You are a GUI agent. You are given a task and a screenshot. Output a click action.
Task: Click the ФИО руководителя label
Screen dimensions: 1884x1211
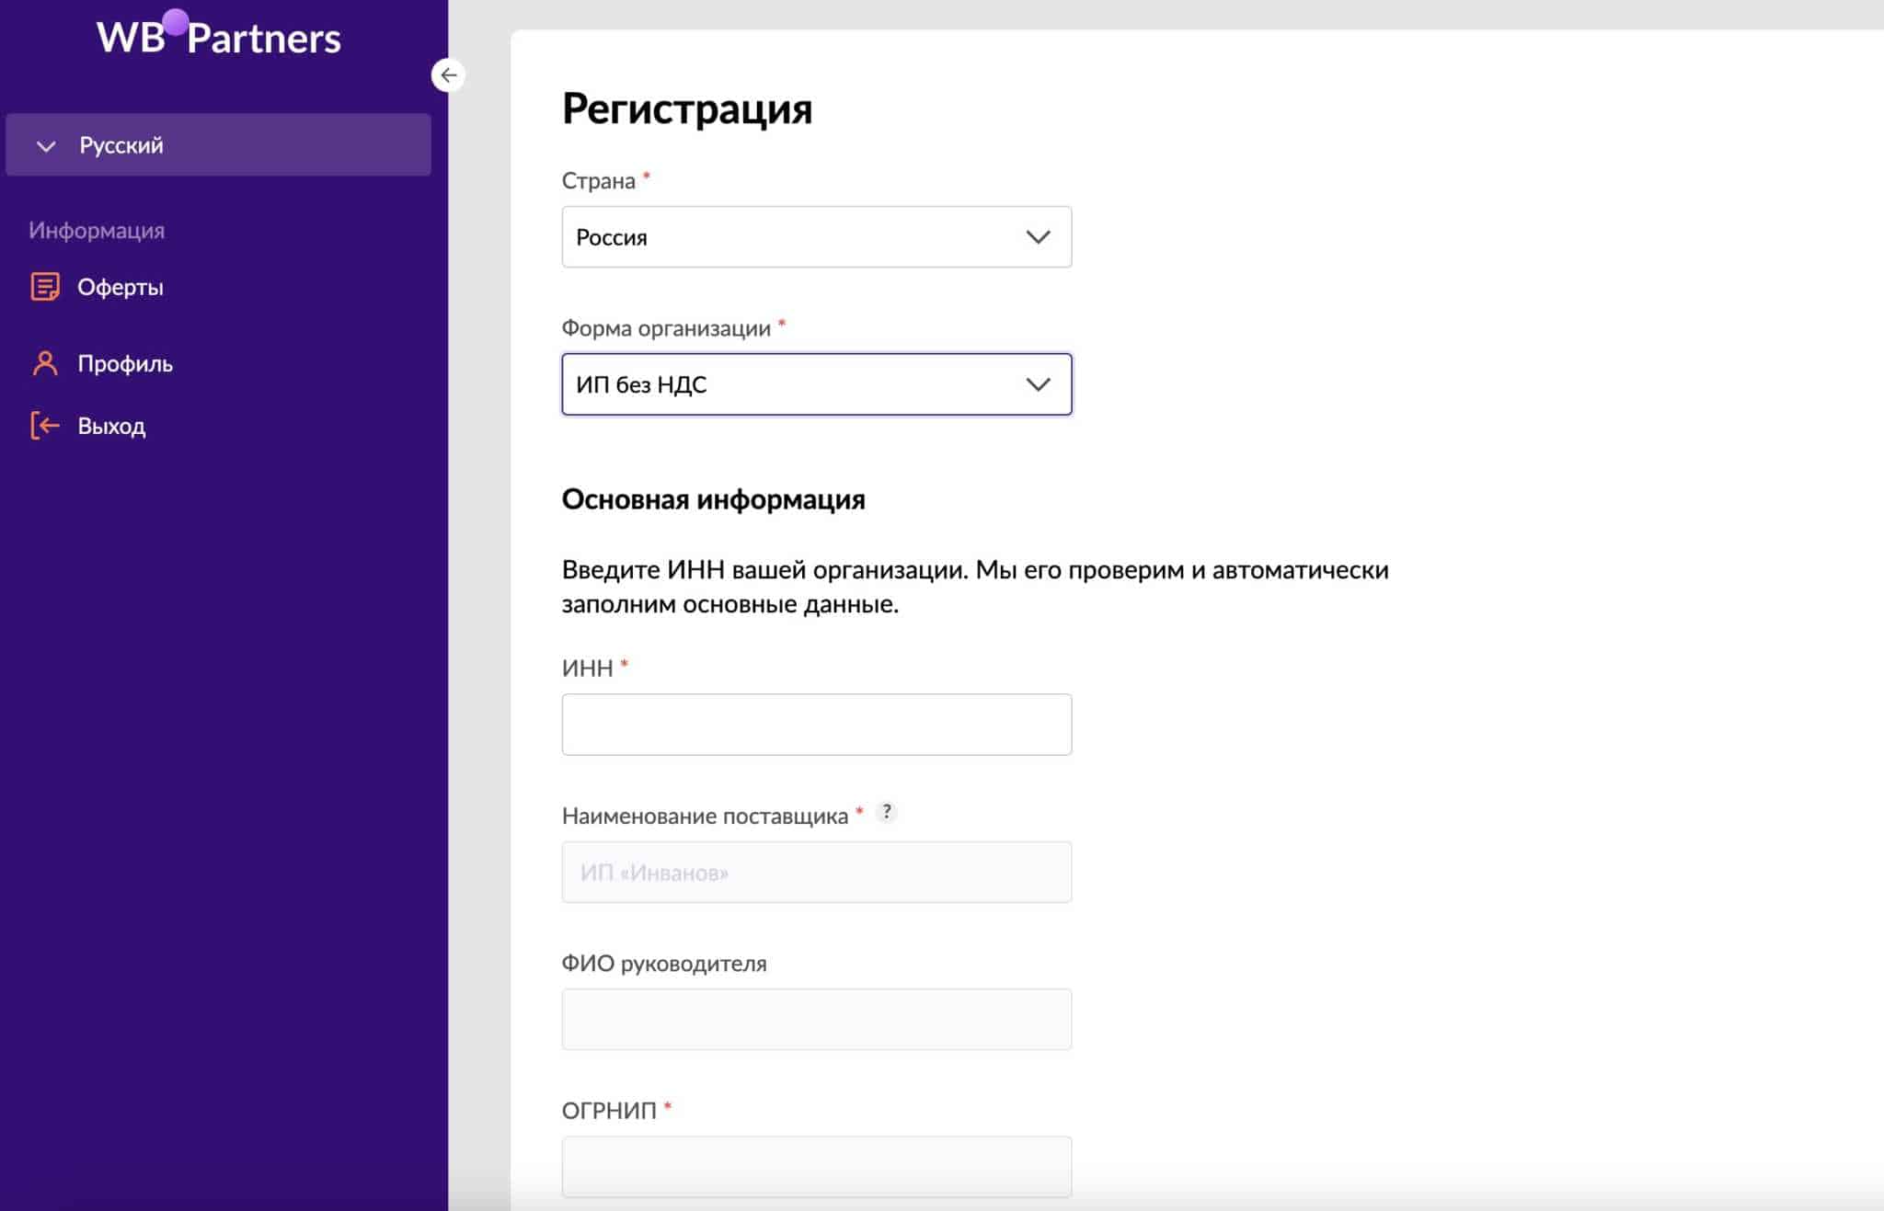[664, 964]
